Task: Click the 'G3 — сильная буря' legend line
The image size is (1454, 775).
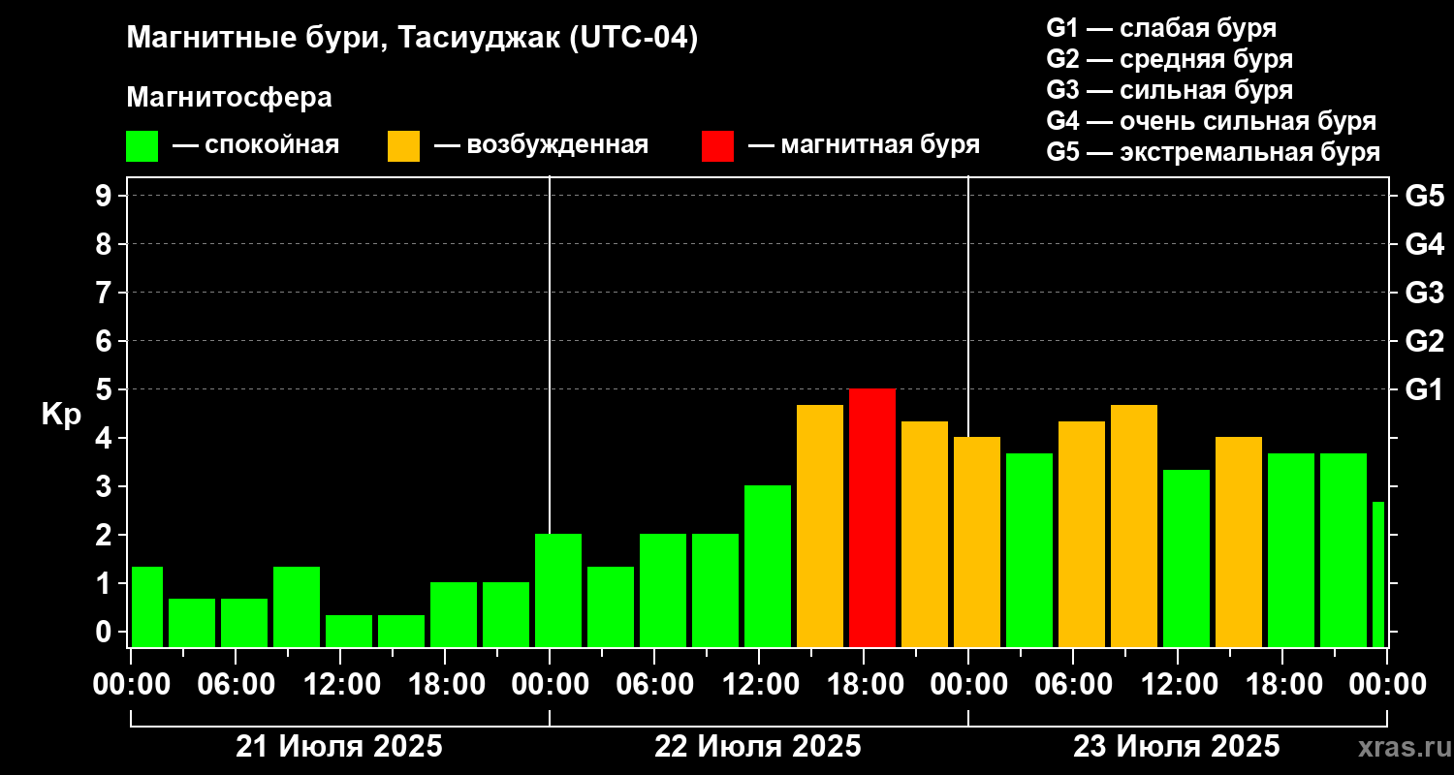Action: pyautogui.click(x=1170, y=90)
